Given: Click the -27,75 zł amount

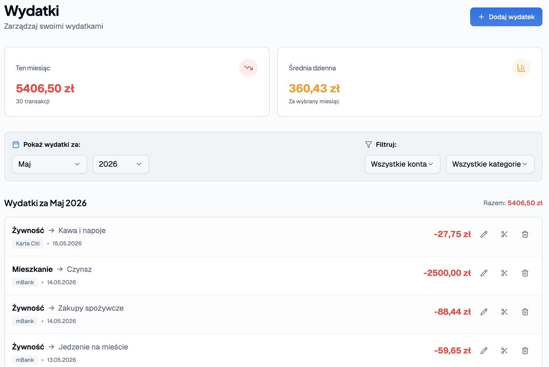Looking at the screenshot, I should click(x=452, y=234).
